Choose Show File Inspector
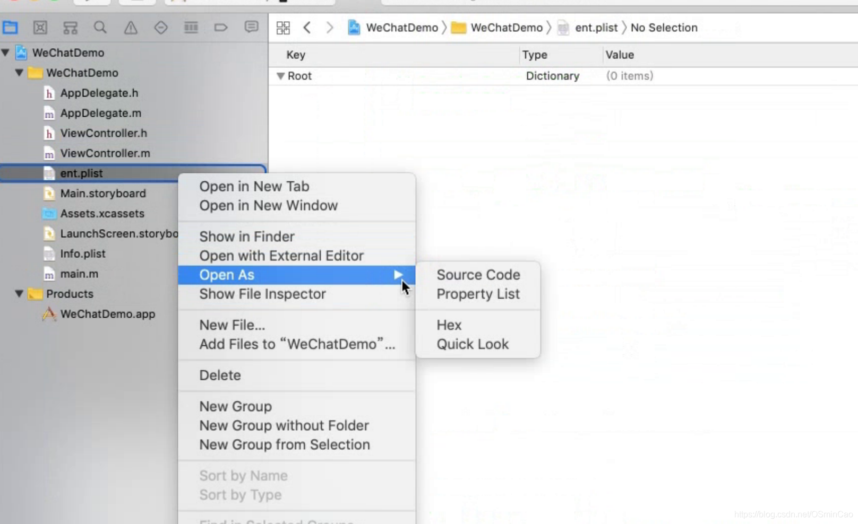858x524 pixels. 297,294
